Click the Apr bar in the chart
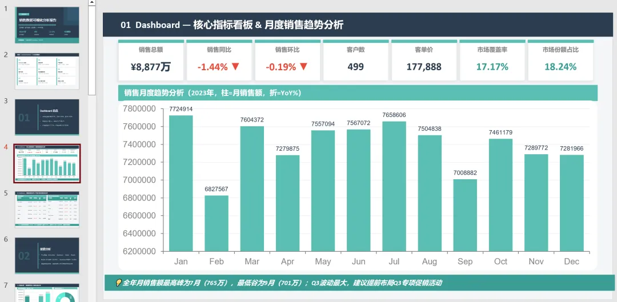617x302 pixels. coord(287,203)
